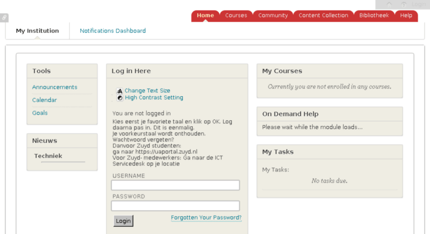Click 'You are not logged in' text
Image resolution: width=430 pixels, height=234 pixels.
[142, 113]
